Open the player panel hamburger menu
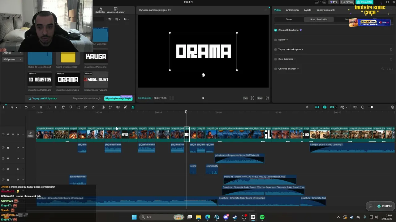Screen dimensions: 396x222 pyautogui.click(x=265, y=10)
